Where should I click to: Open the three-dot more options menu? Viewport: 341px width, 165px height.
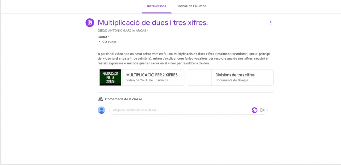pos(271,23)
